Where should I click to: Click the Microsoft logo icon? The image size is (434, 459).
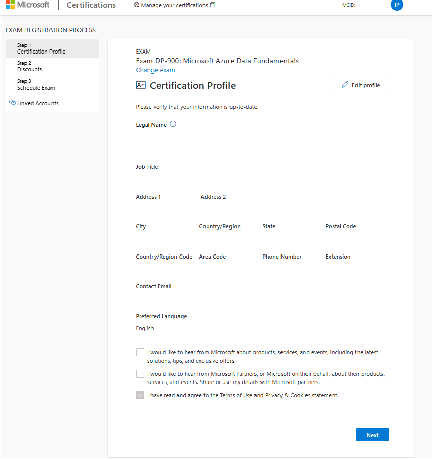(10, 5)
